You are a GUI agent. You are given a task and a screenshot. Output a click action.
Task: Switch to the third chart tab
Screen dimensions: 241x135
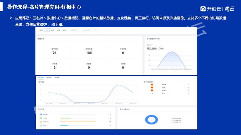[57, 78]
